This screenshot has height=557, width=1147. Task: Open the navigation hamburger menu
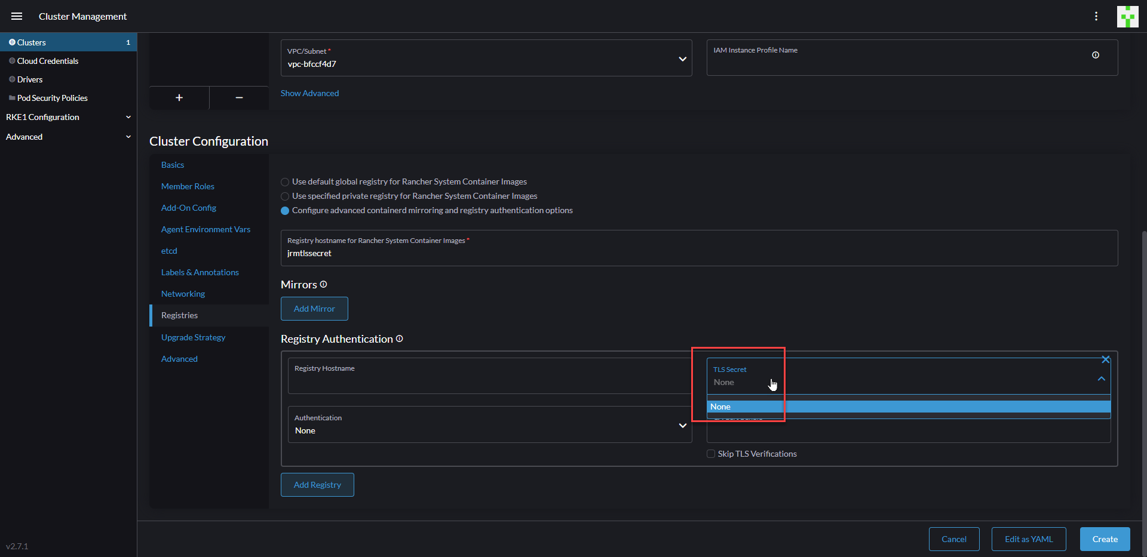click(x=17, y=16)
